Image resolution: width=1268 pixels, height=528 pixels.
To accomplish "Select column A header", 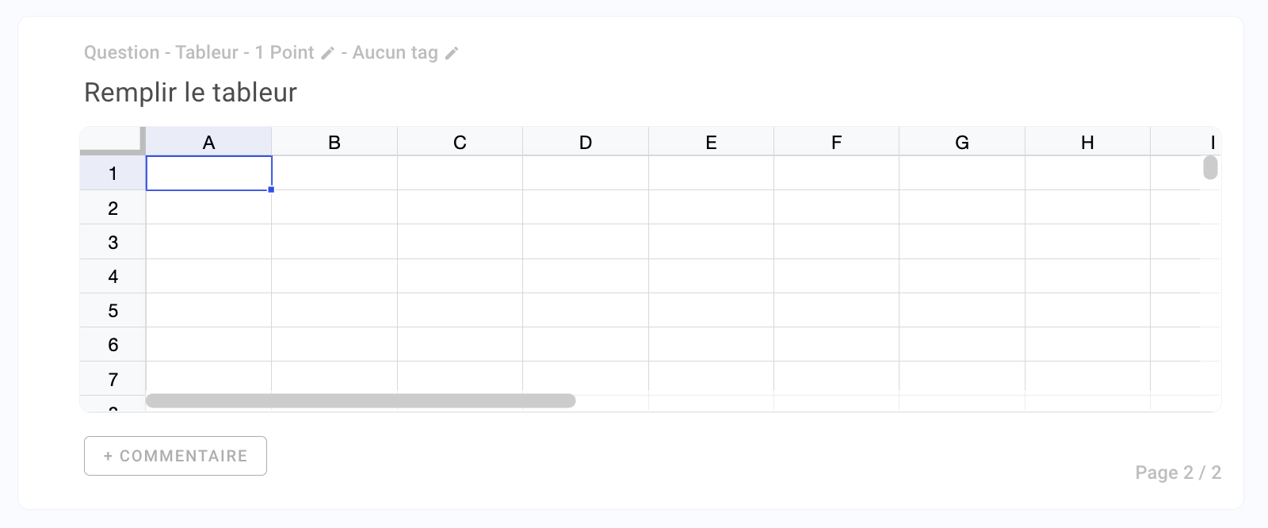I will [209, 142].
